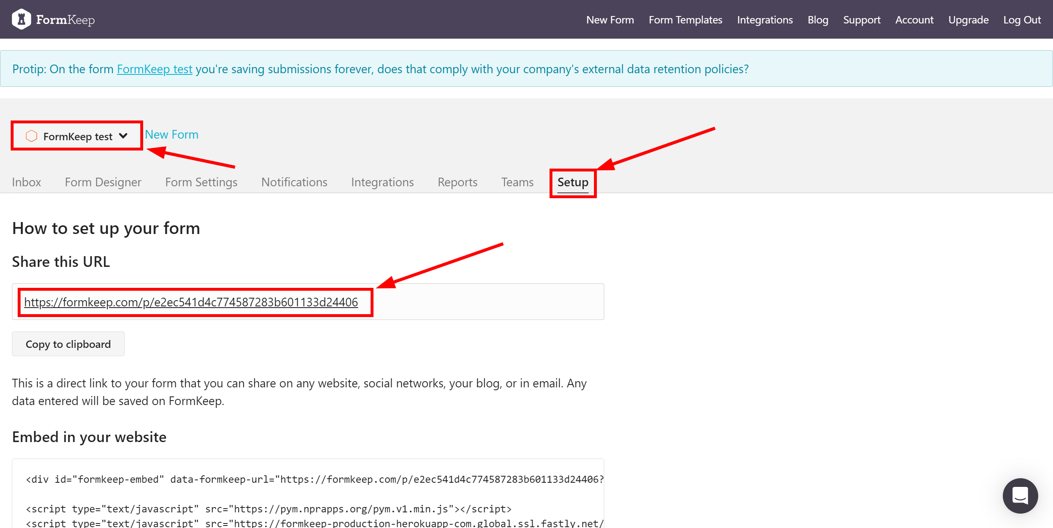Open the Form Designer tab

pyautogui.click(x=103, y=182)
